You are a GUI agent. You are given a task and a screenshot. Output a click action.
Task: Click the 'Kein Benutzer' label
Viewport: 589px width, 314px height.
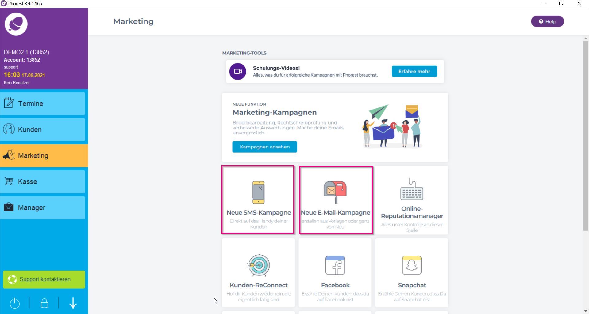tap(17, 83)
